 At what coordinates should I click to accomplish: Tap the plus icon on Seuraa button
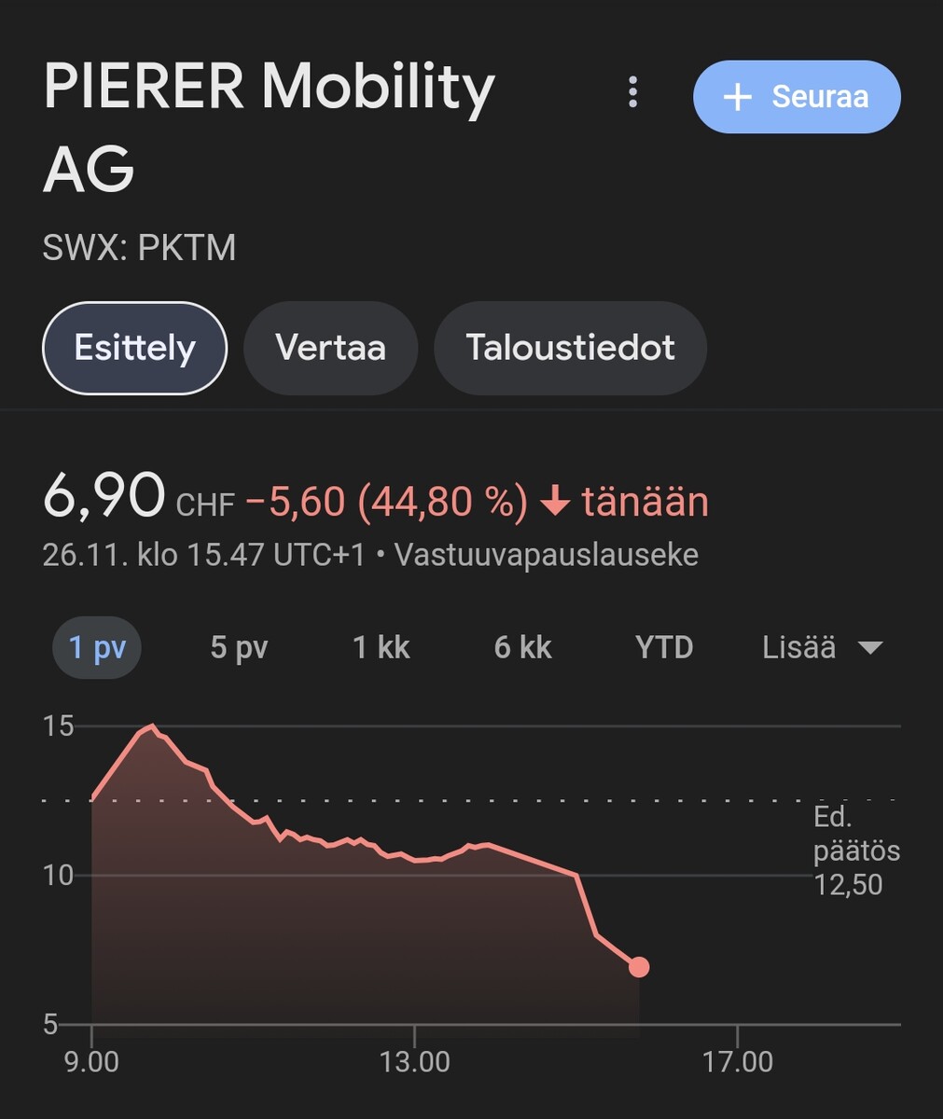738,97
